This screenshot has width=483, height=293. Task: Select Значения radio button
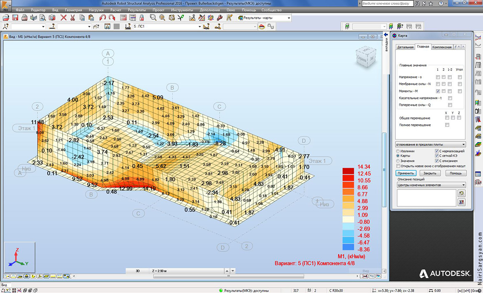pyautogui.click(x=399, y=161)
